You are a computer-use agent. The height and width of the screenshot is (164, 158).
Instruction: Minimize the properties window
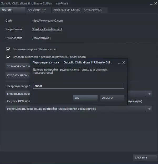pos(151,4)
